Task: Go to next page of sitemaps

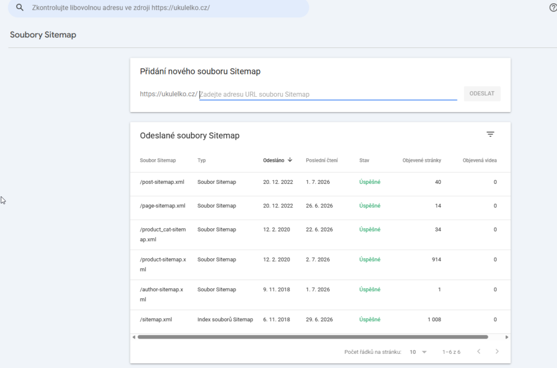Action: click(497, 351)
